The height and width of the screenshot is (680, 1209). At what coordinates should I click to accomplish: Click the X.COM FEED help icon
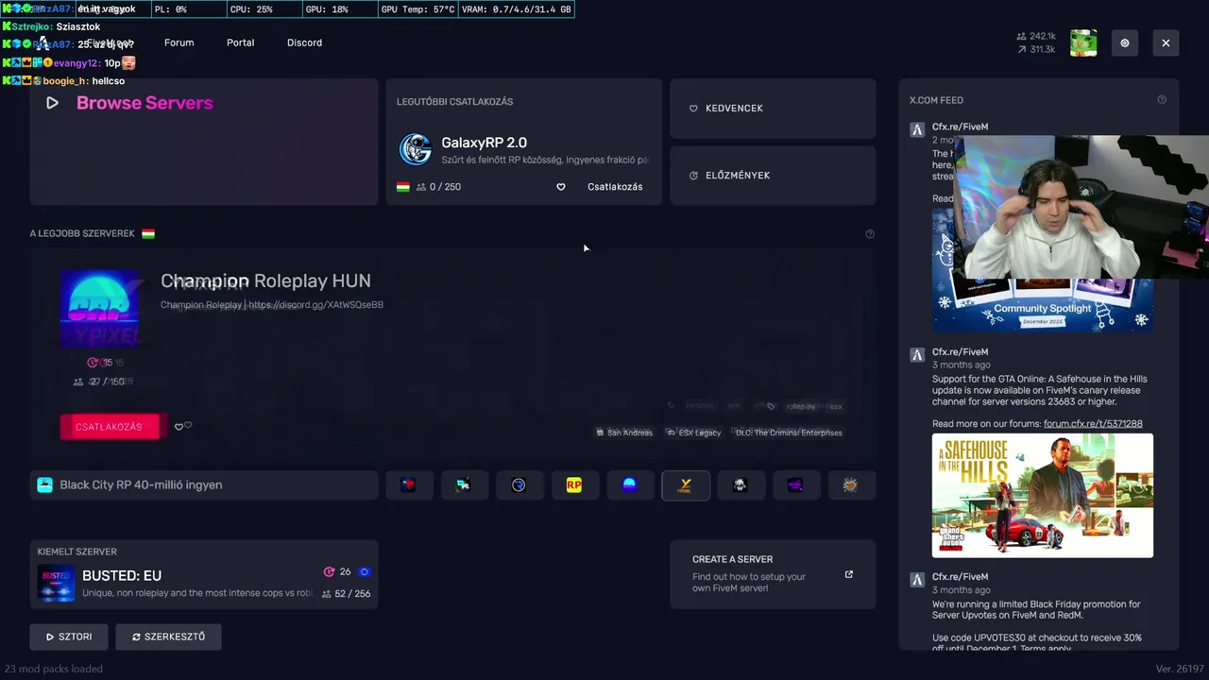tap(1162, 100)
